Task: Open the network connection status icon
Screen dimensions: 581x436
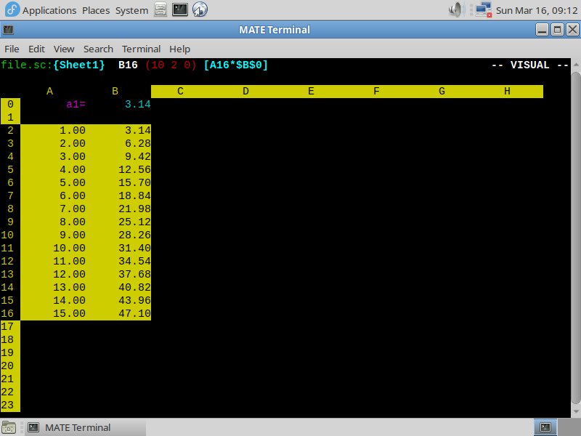Action: click(482, 10)
